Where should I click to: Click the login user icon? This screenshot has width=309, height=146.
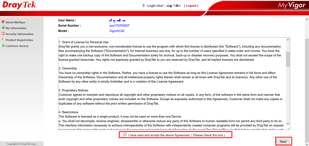144,6
